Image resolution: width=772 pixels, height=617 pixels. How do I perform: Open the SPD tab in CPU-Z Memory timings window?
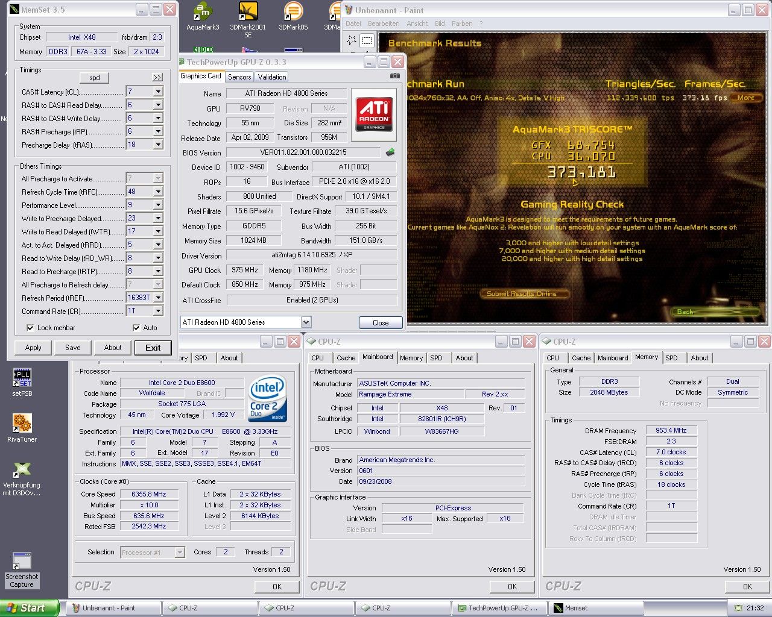point(671,358)
